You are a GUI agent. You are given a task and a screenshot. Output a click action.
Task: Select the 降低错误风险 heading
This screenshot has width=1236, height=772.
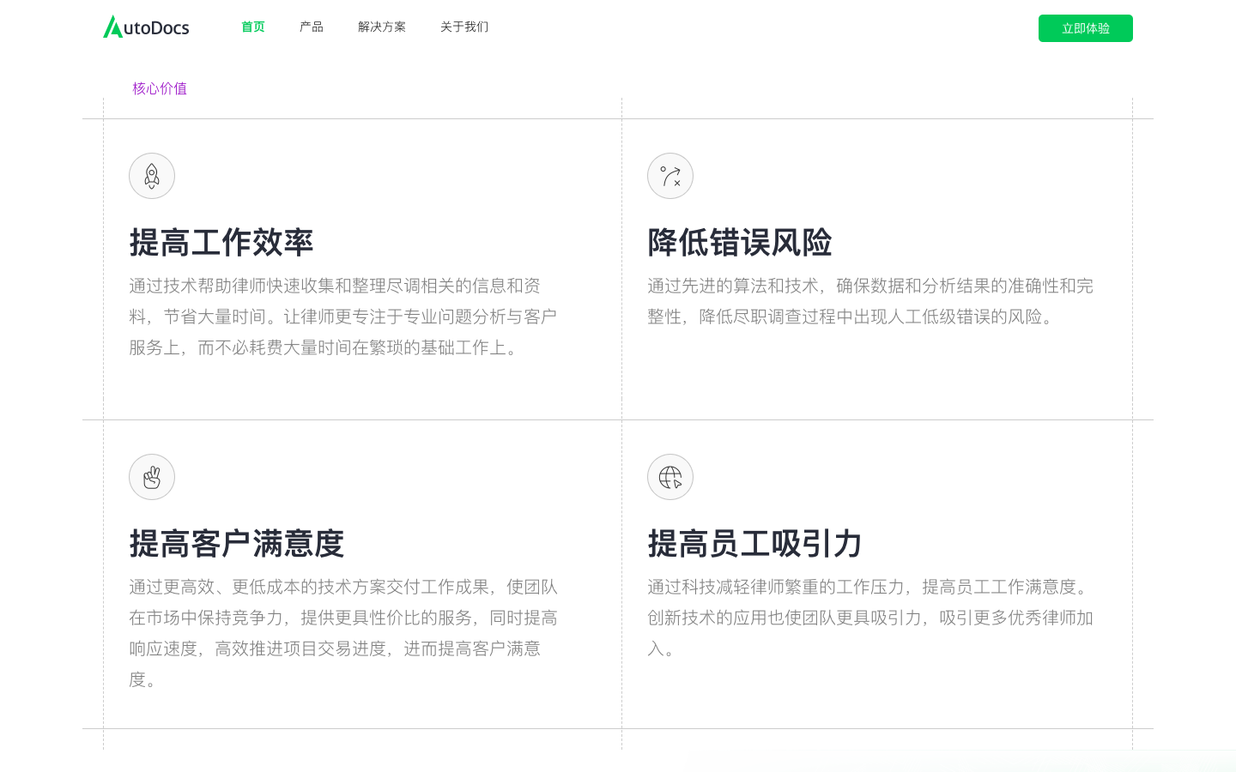point(740,243)
